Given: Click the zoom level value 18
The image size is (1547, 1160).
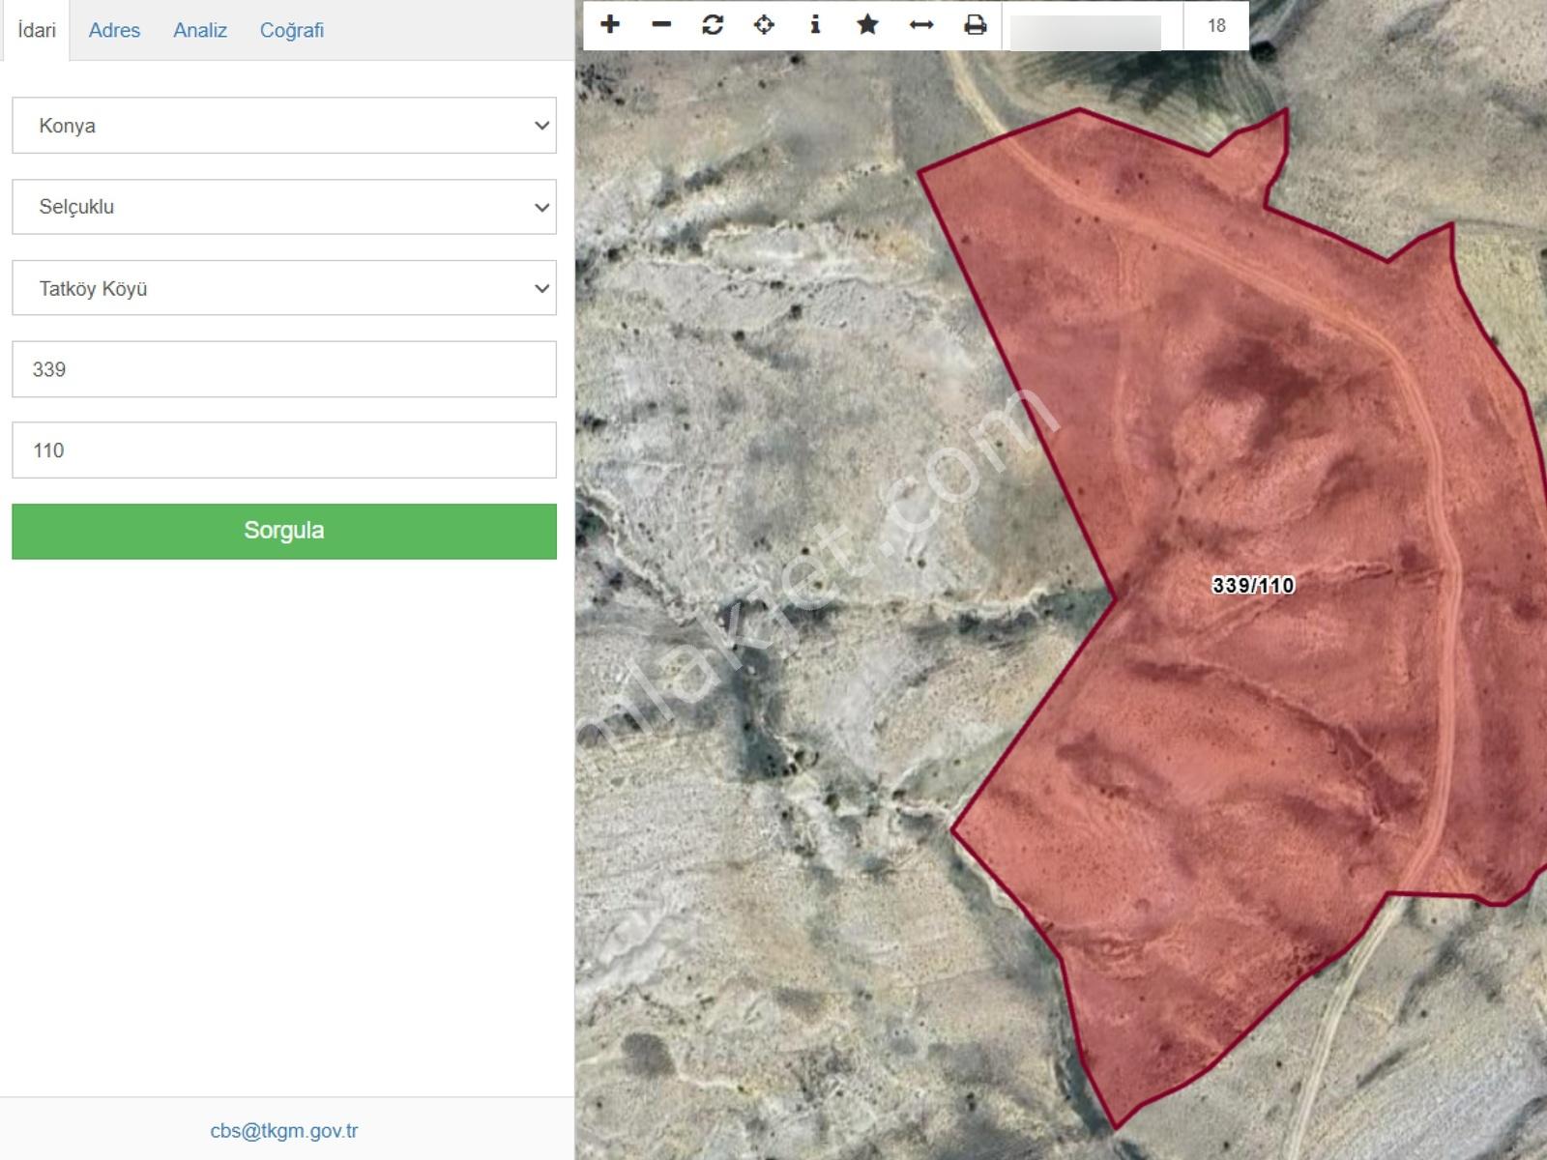Looking at the screenshot, I should pos(1216,25).
